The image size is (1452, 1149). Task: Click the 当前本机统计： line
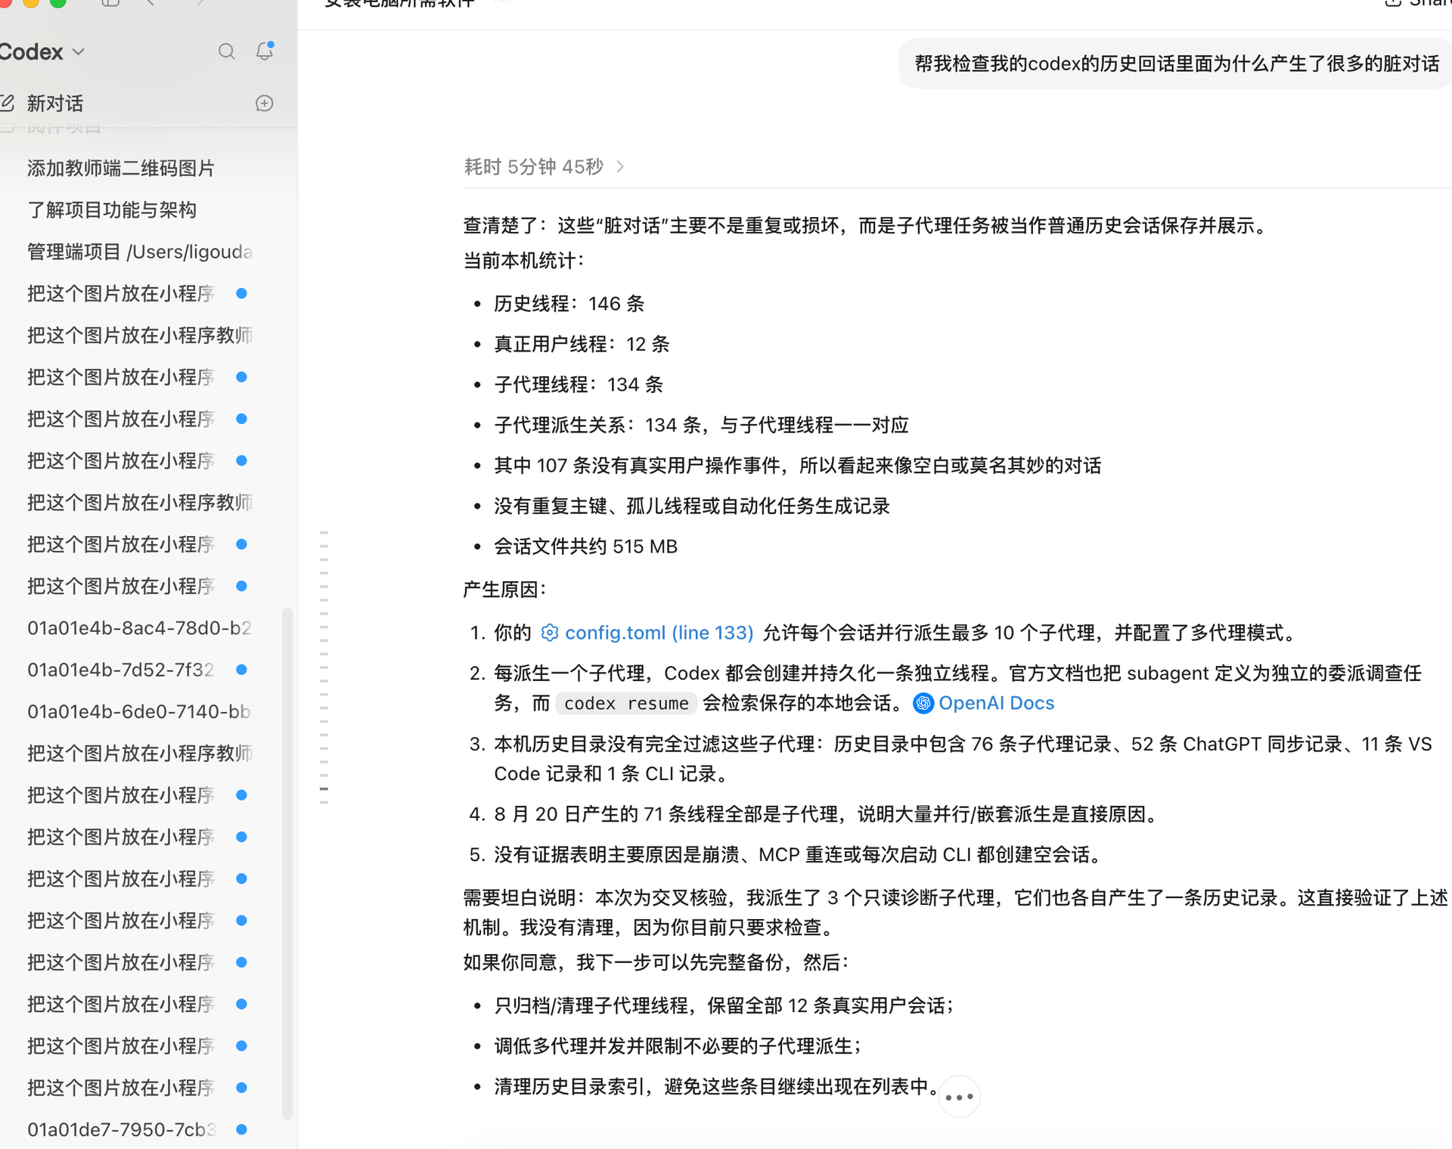(523, 261)
